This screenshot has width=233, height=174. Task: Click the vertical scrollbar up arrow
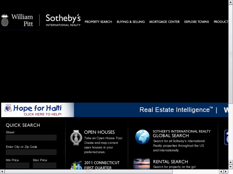[231, 2]
